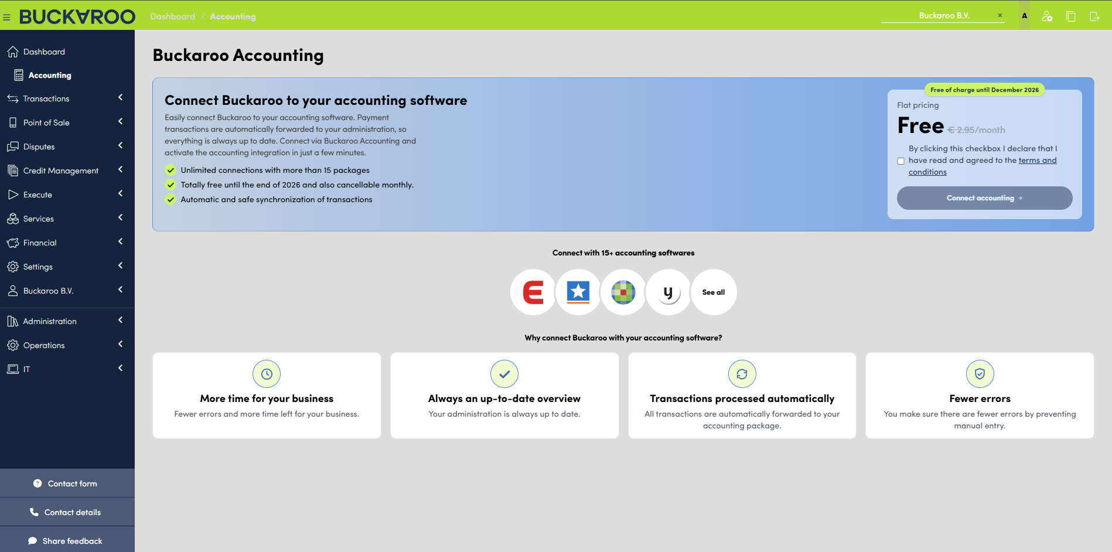Click the Fewer errors card
The width and height of the screenshot is (1112, 552).
click(x=980, y=396)
